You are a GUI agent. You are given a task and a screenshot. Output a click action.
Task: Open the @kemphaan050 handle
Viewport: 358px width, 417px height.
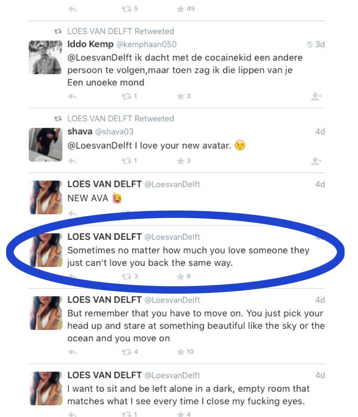tap(146, 44)
